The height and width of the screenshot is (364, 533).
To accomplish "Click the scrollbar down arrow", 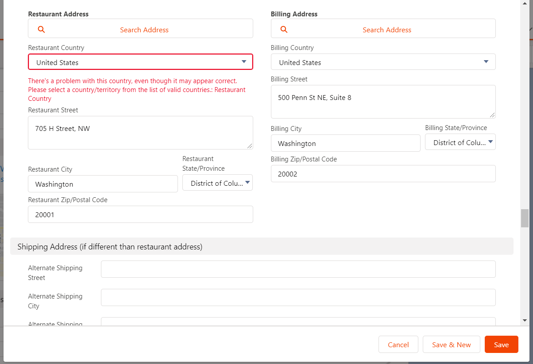I will tap(525, 320).
